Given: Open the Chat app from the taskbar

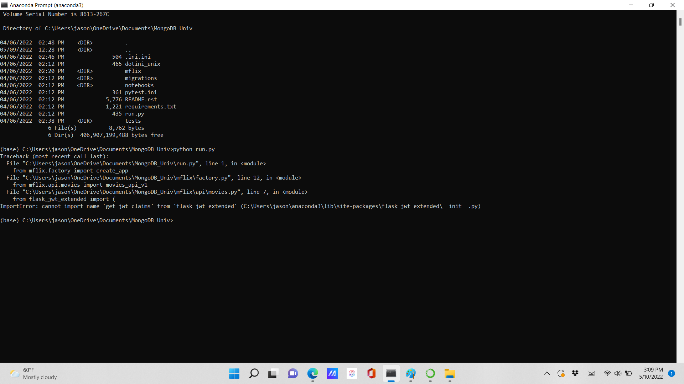Looking at the screenshot, I should point(293,374).
